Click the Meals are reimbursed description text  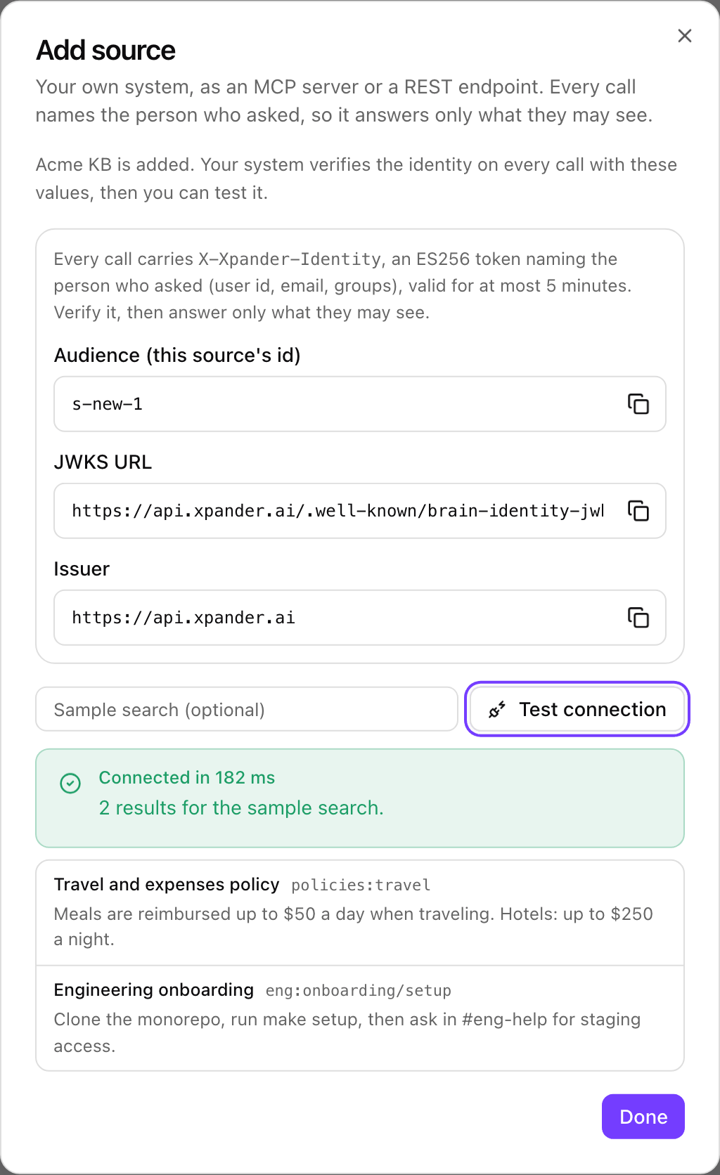pyautogui.click(x=354, y=926)
